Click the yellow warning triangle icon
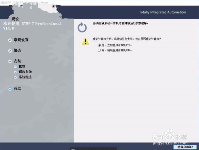199x150 pixels. point(85,41)
